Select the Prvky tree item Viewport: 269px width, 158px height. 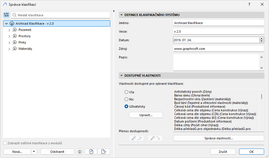tap(22, 42)
